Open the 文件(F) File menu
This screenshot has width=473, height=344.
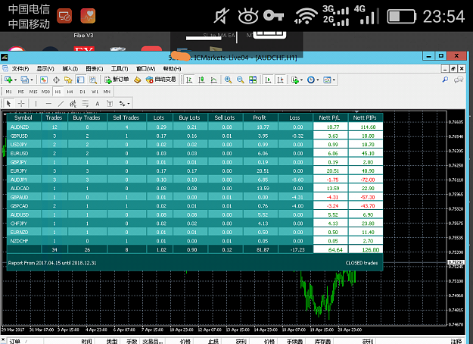[20, 68]
